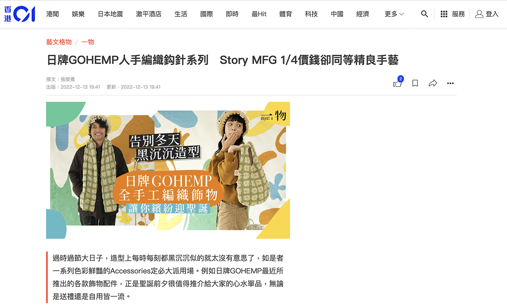Open the 激平酒店 nav link

pos(149,14)
